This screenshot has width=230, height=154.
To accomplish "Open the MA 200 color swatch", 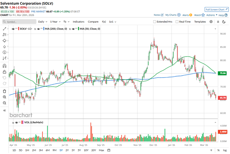I will (44, 29).
